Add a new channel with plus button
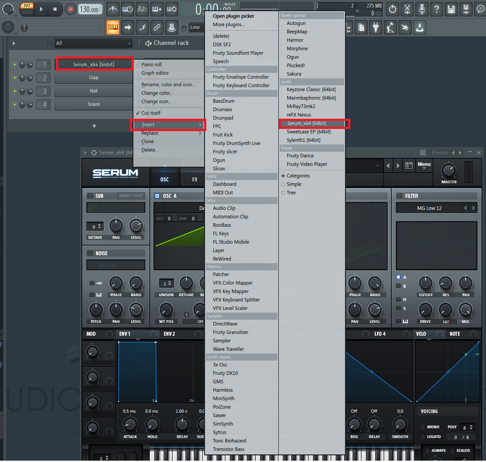The width and height of the screenshot is (486, 462). 94,126
